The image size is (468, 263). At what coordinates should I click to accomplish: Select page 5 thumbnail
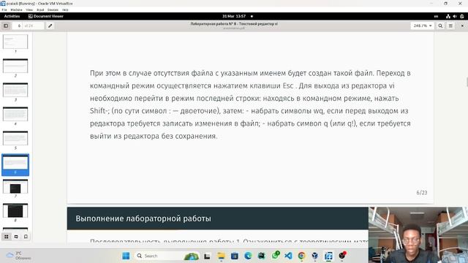tap(15, 138)
